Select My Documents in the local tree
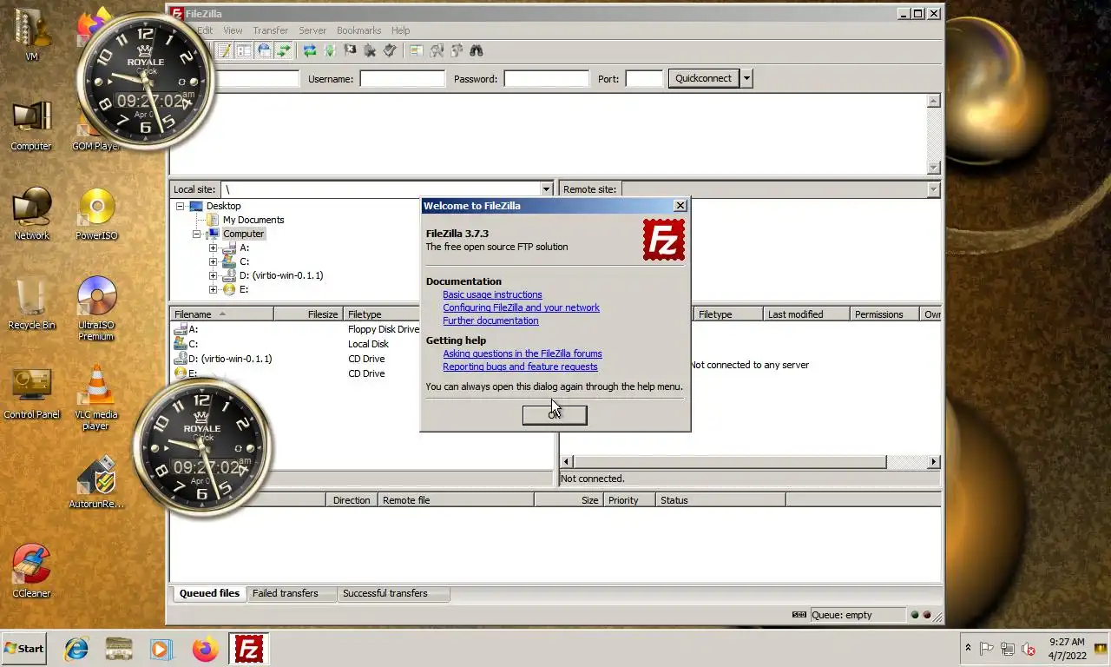The width and height of the screenshot is (1111, 667). coord(253,220)
